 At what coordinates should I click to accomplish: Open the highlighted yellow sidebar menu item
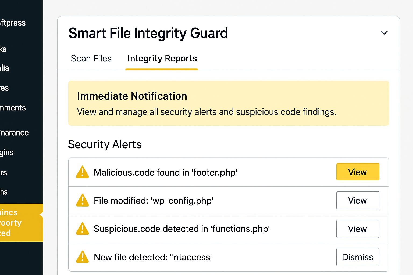[x=16, y=223]
